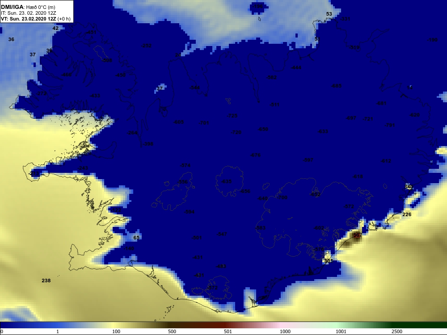
Task: Click the map value -633
Action: 323,131
